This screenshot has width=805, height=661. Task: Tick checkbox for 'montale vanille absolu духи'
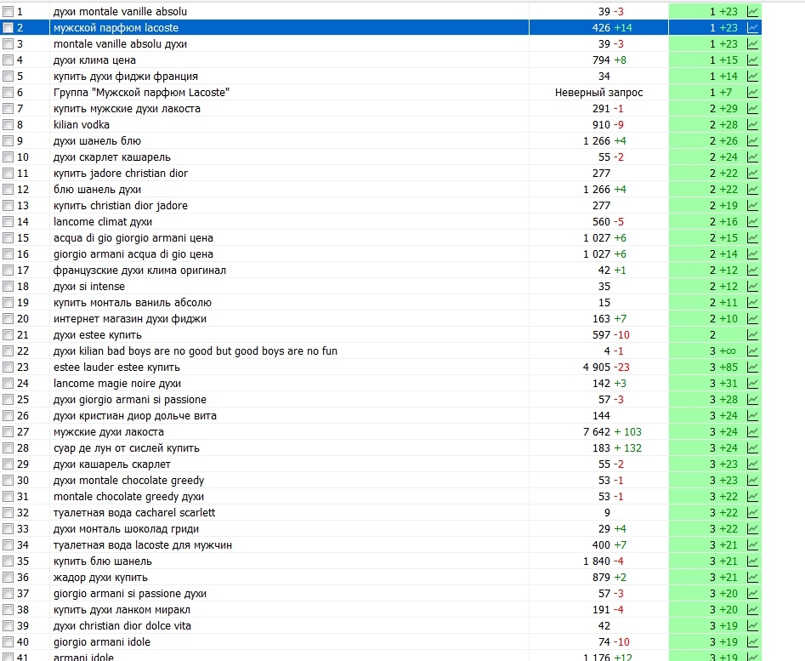click(8, 44)
